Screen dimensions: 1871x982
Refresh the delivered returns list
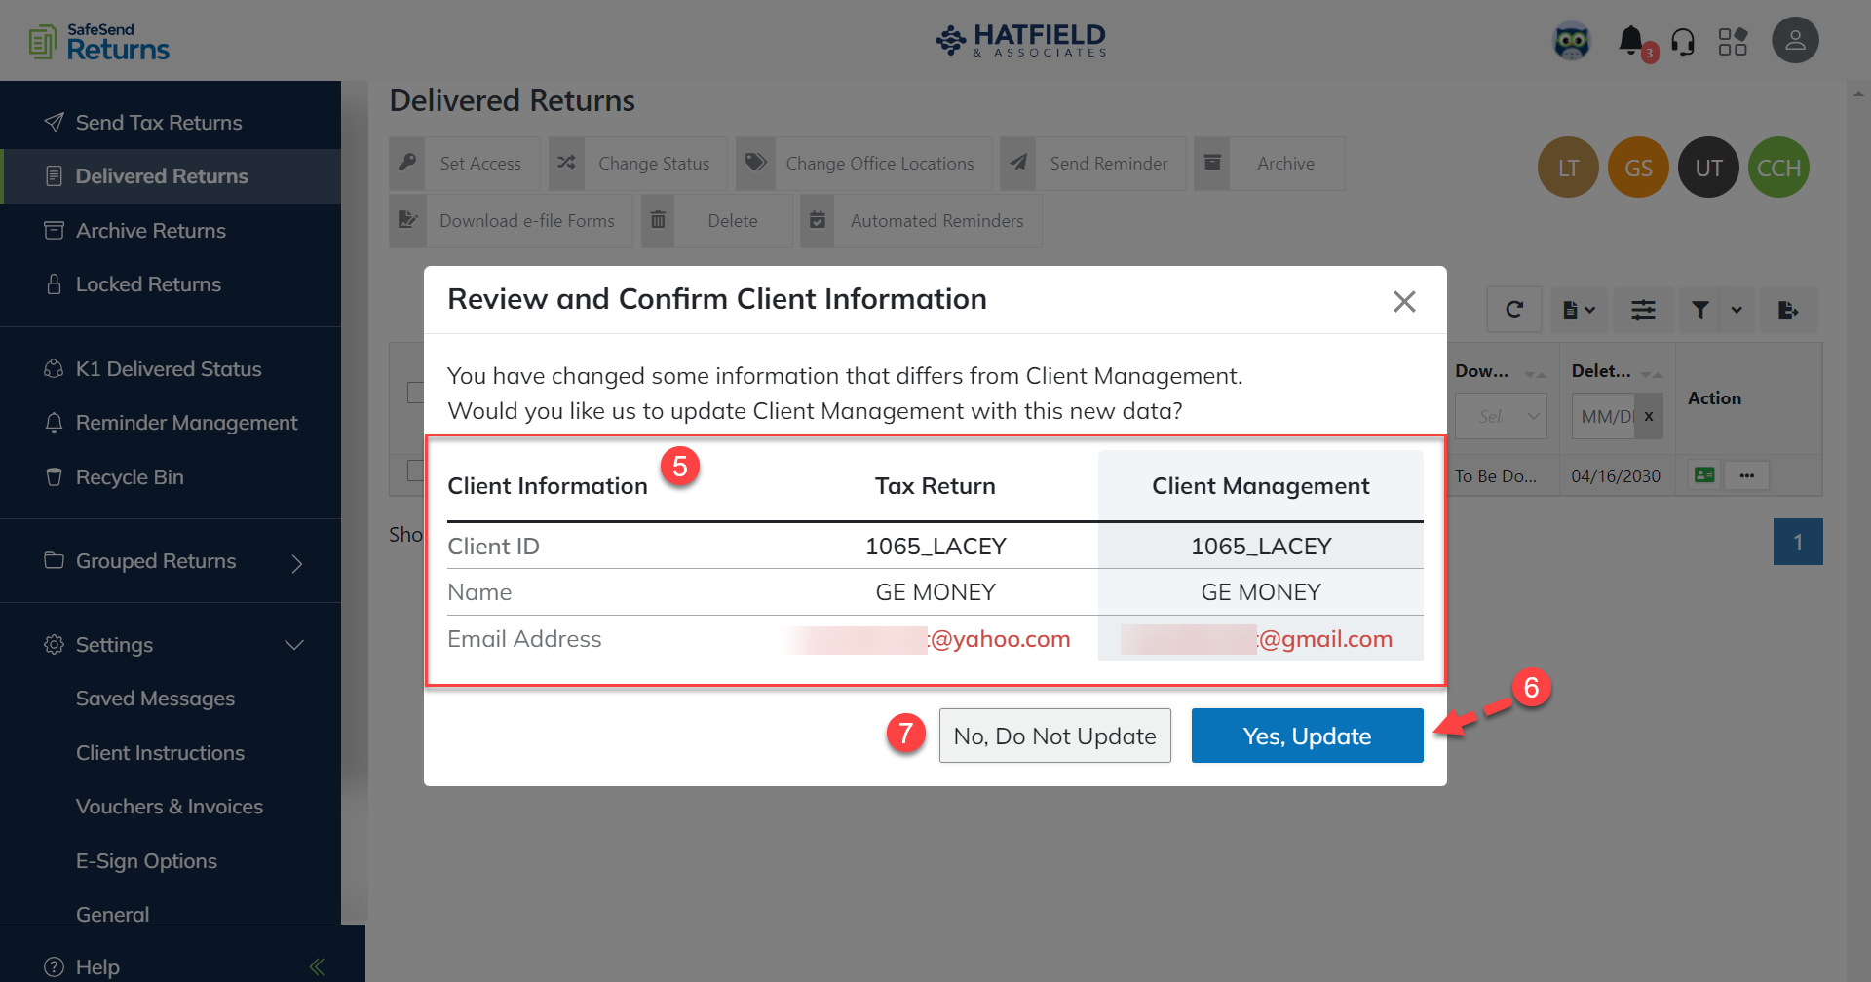click(1514, 309)
